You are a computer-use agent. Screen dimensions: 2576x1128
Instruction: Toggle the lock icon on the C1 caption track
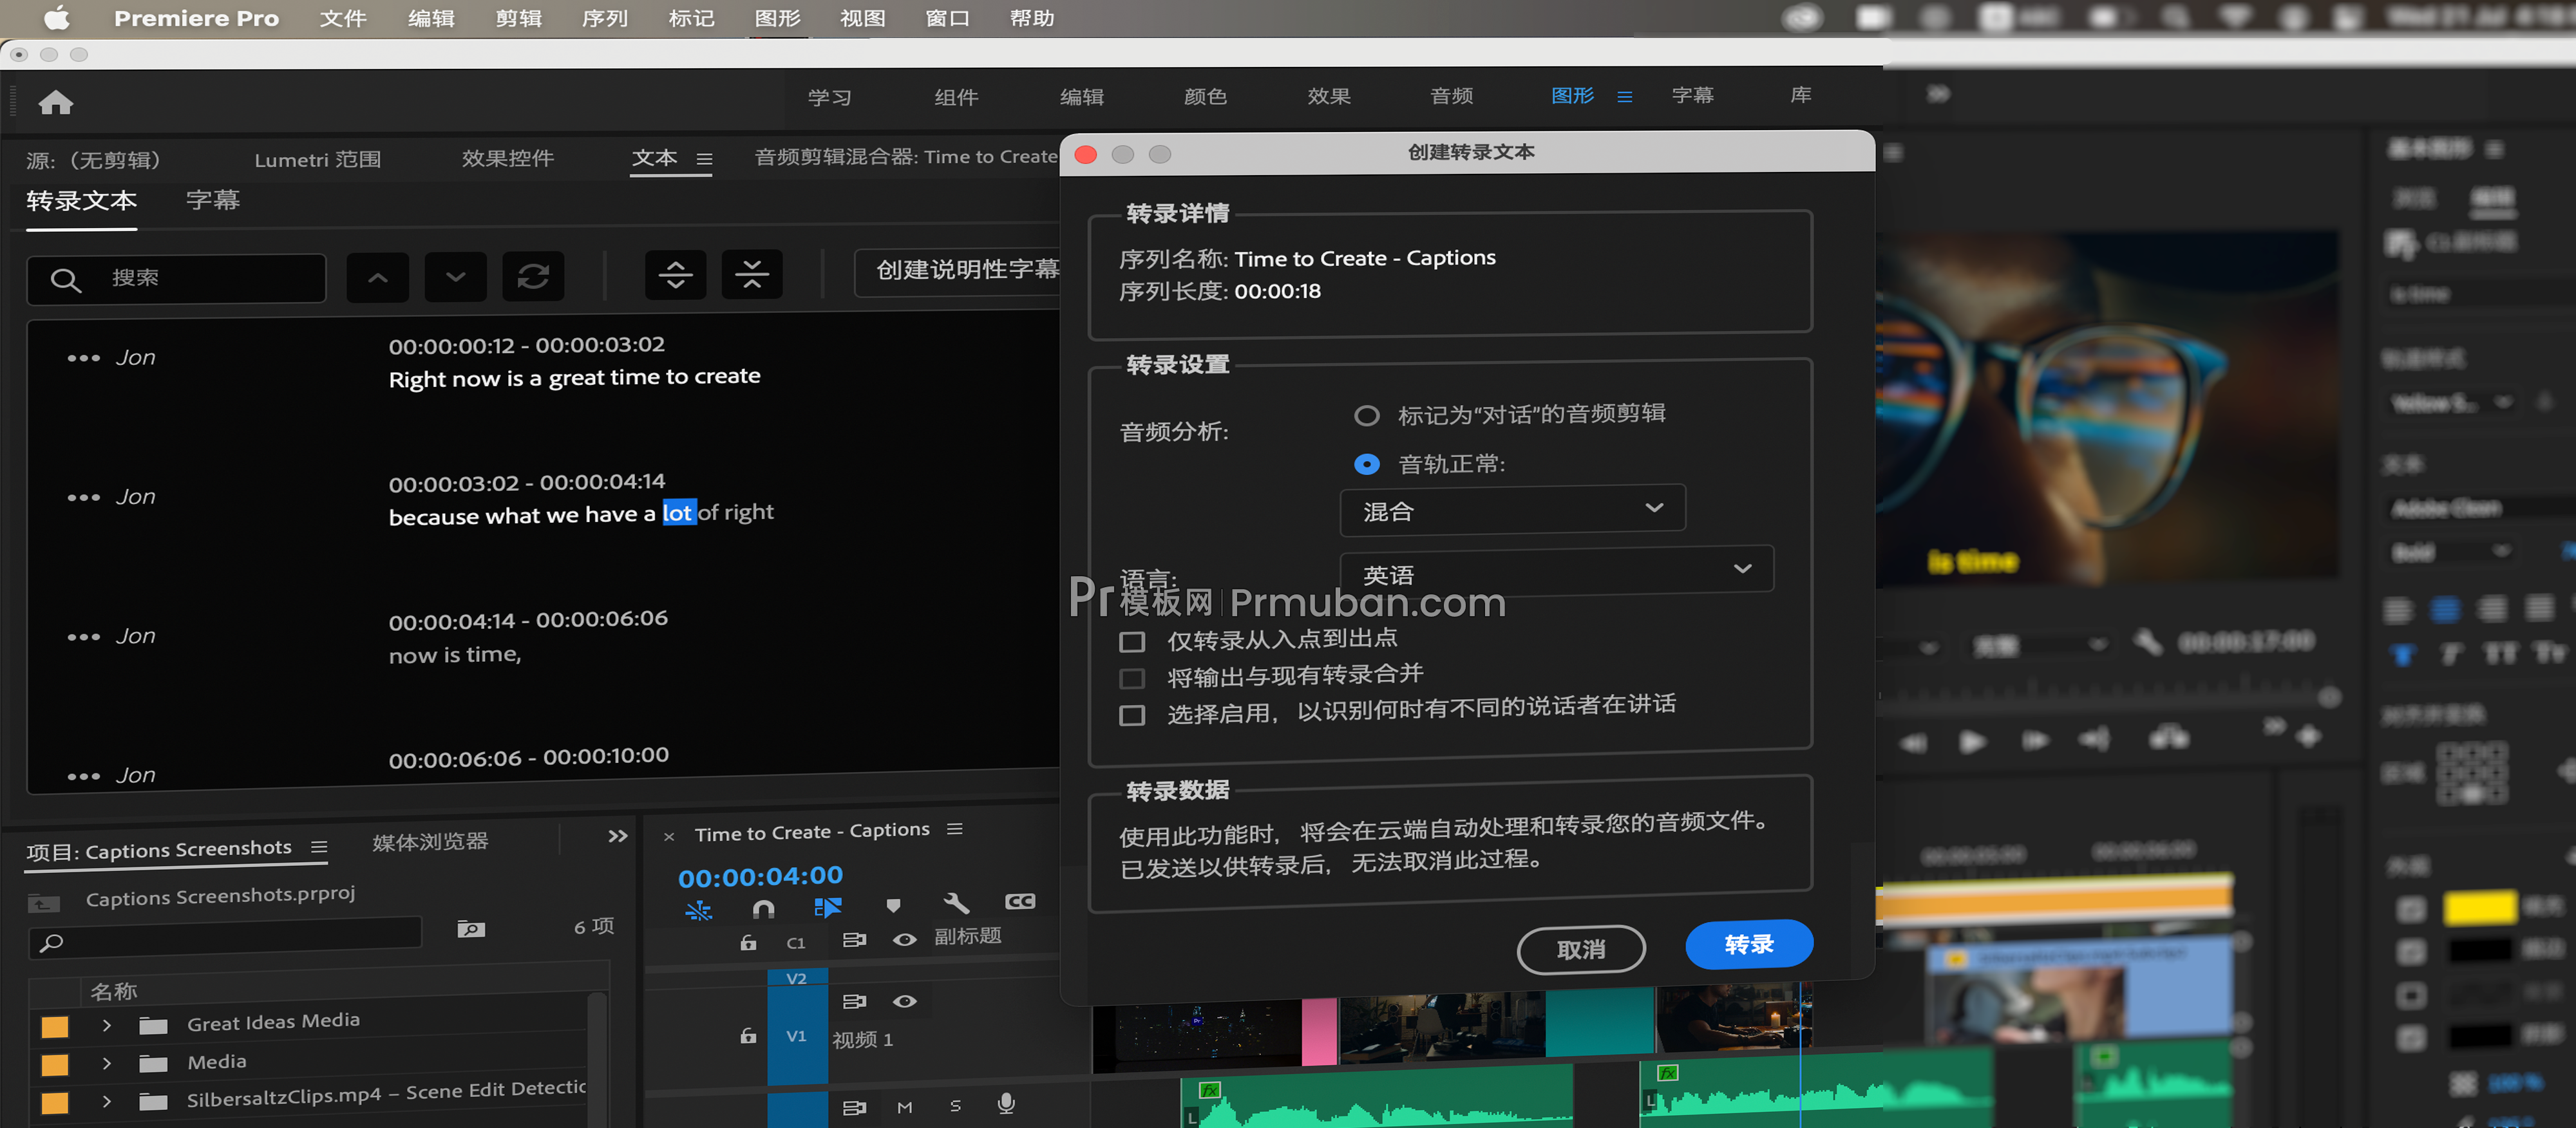pyautogui.click(x=748, y=942)
